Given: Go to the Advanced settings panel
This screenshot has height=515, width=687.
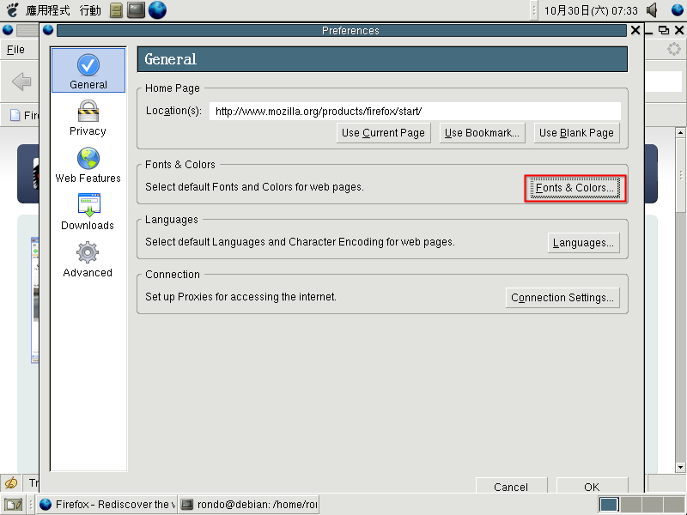Looking at the screenshot, I should coord(88,260).
